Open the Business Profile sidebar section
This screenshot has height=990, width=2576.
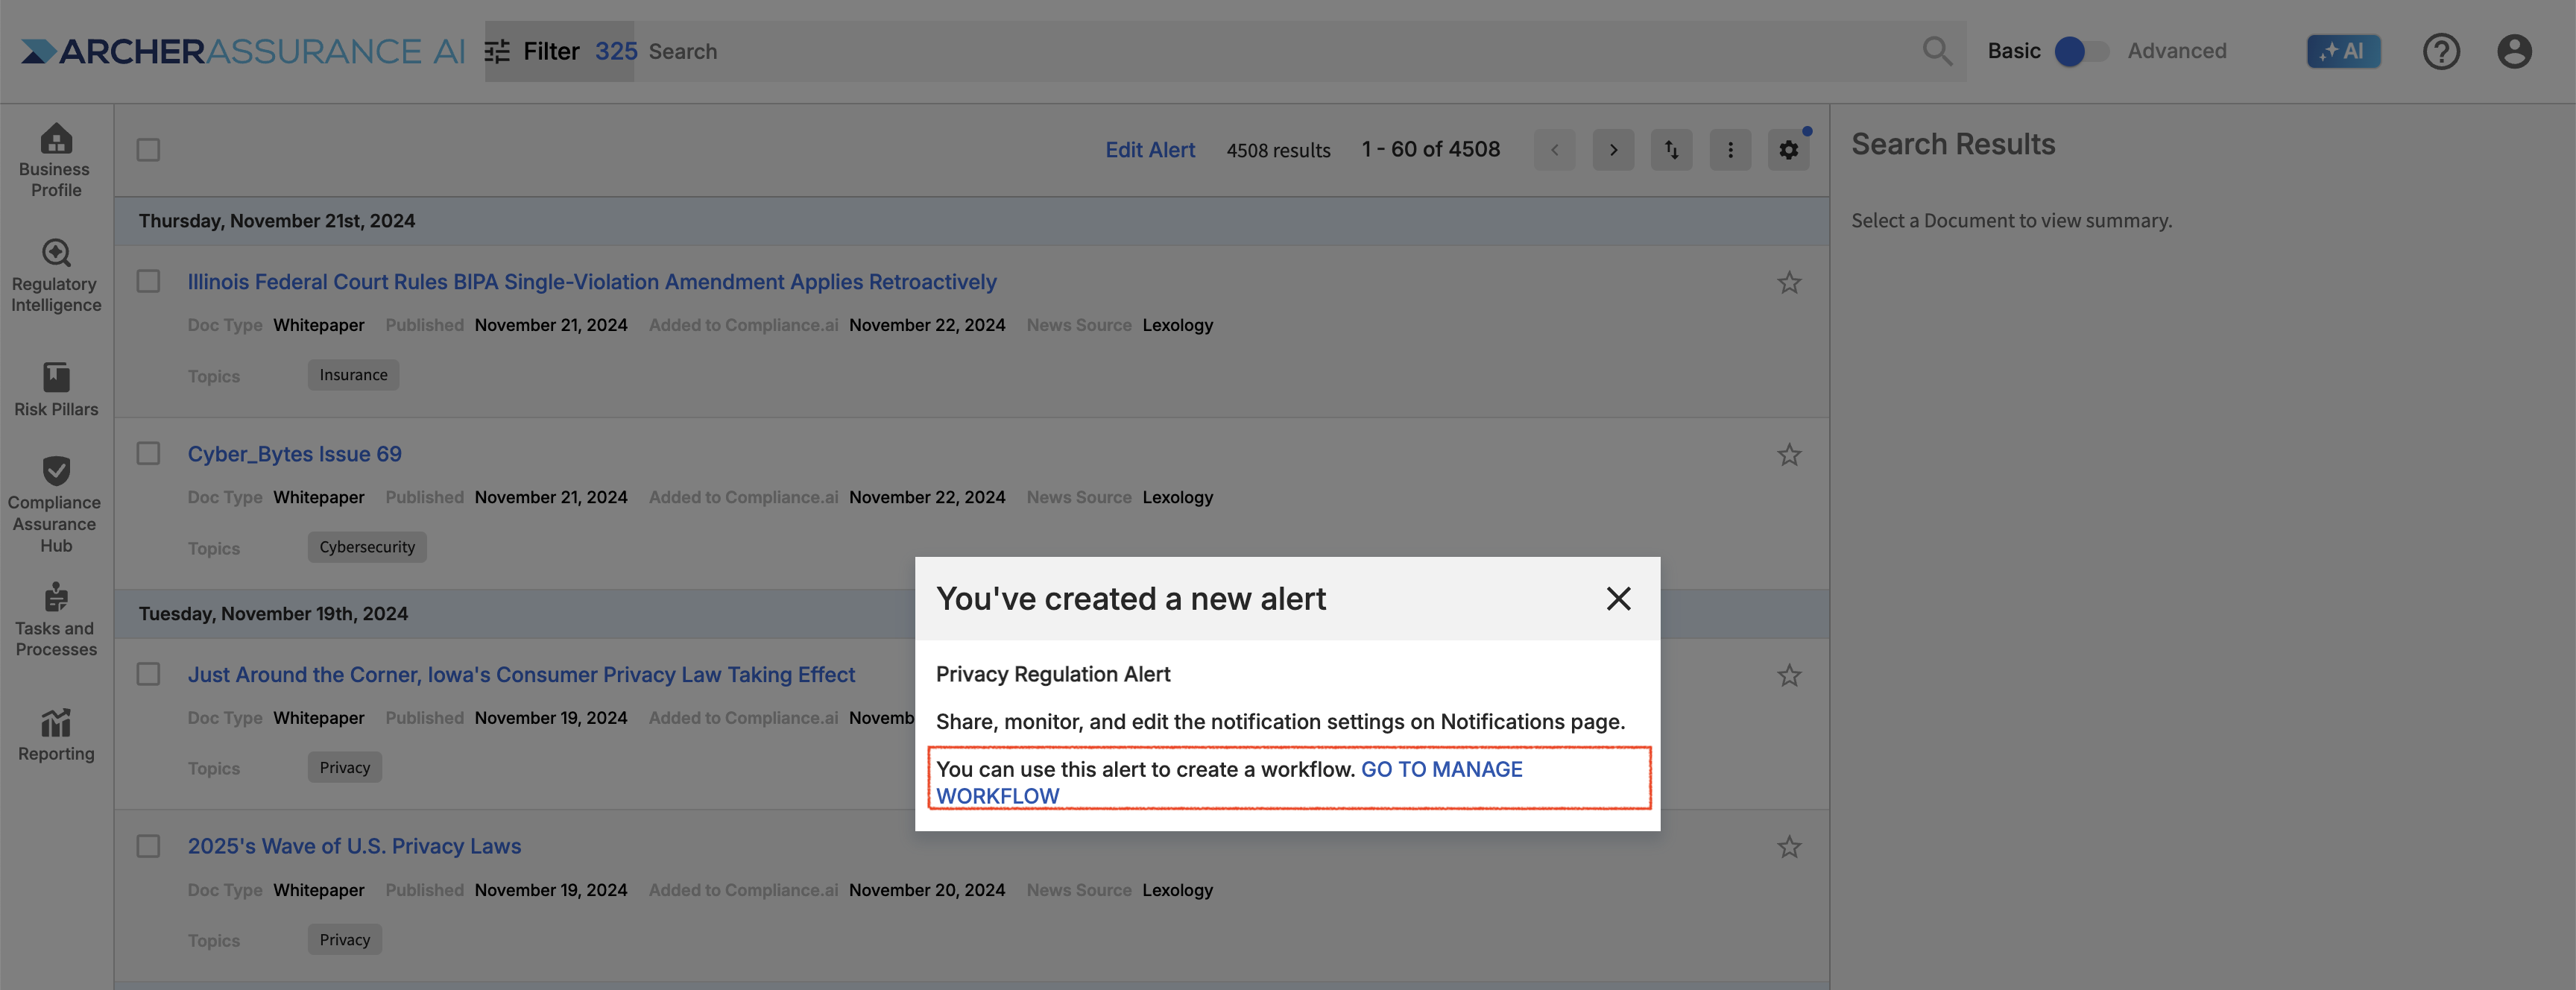56,160
